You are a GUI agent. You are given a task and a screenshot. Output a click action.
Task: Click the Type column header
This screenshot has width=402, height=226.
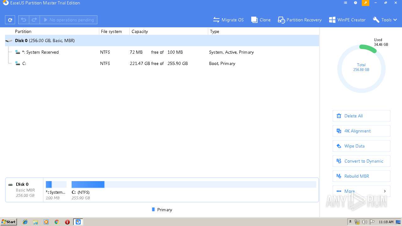pyautogui.click(x=215, y=31)
